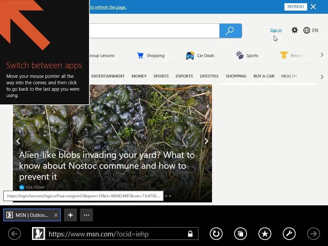This screenshot has height=246, width=328.
Task: Open tab options ellipsis button
Action: point(86,215)
